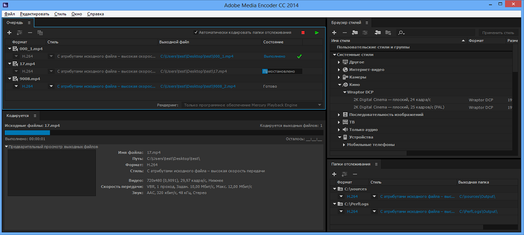
Task: Open the Кодируется panel menu icon
Action: (x=35, y=115)
